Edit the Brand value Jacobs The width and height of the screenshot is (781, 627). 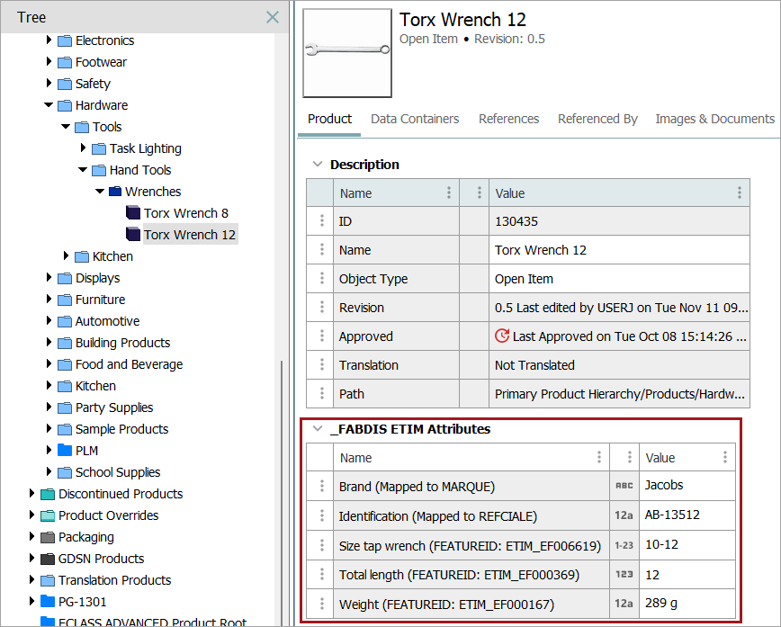(687, 485)
